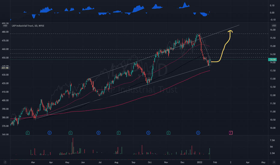
Task: Click the earnings E marker near Mar
Action: (x=28, y=133)
